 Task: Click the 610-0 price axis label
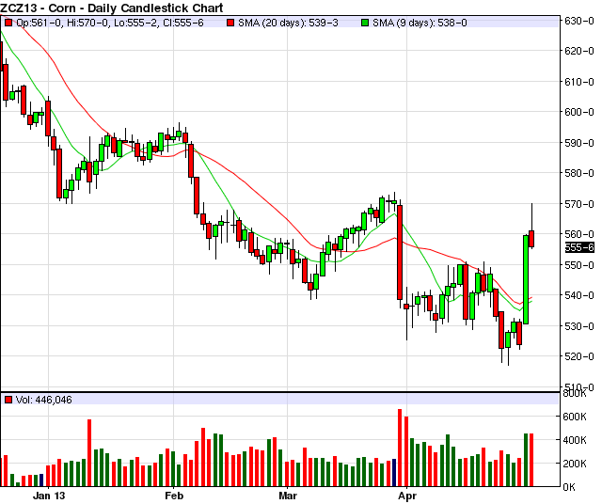point(579,82)
